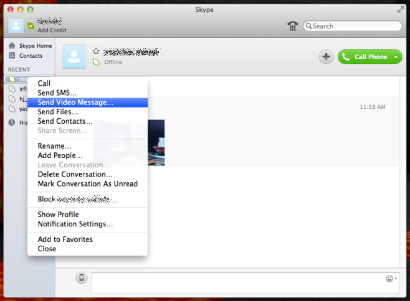Image resolution: width=410 pixels, height=301 pixels.
Task: Open Show Profile from context menu
Action: coord(88,215)
